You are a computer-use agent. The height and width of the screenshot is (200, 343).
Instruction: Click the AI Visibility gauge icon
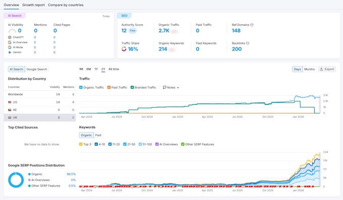click(12, 31)
